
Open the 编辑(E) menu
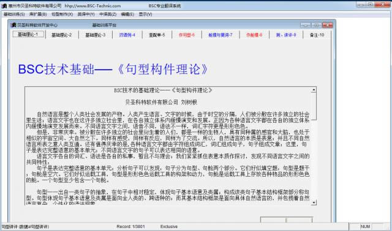(x=127, y=14)
